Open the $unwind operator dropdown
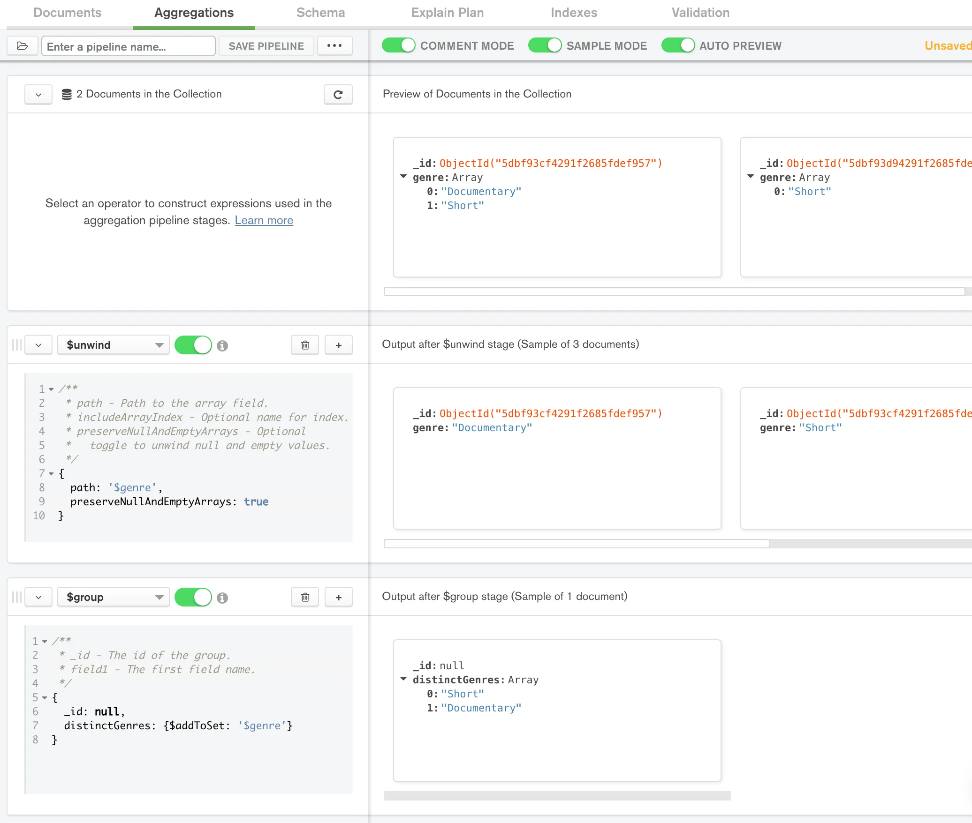Screen dimensions: 972x823 pos(113,345)
